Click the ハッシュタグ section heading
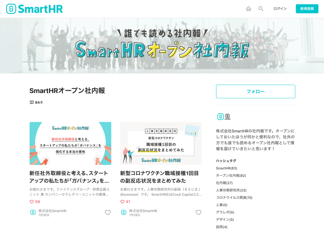The width and height of the screenshot is (324, 229). pyautogui.click(x=226, y=161)
